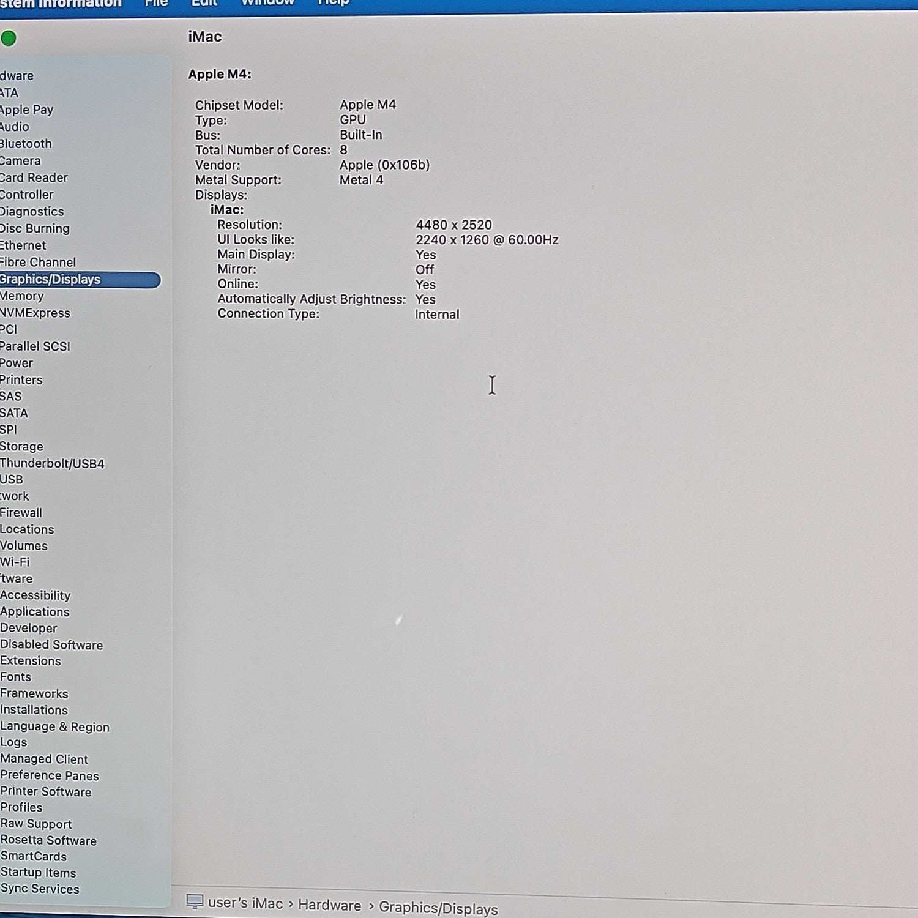
Task: Show Preference Panes list
Action: 50,775
